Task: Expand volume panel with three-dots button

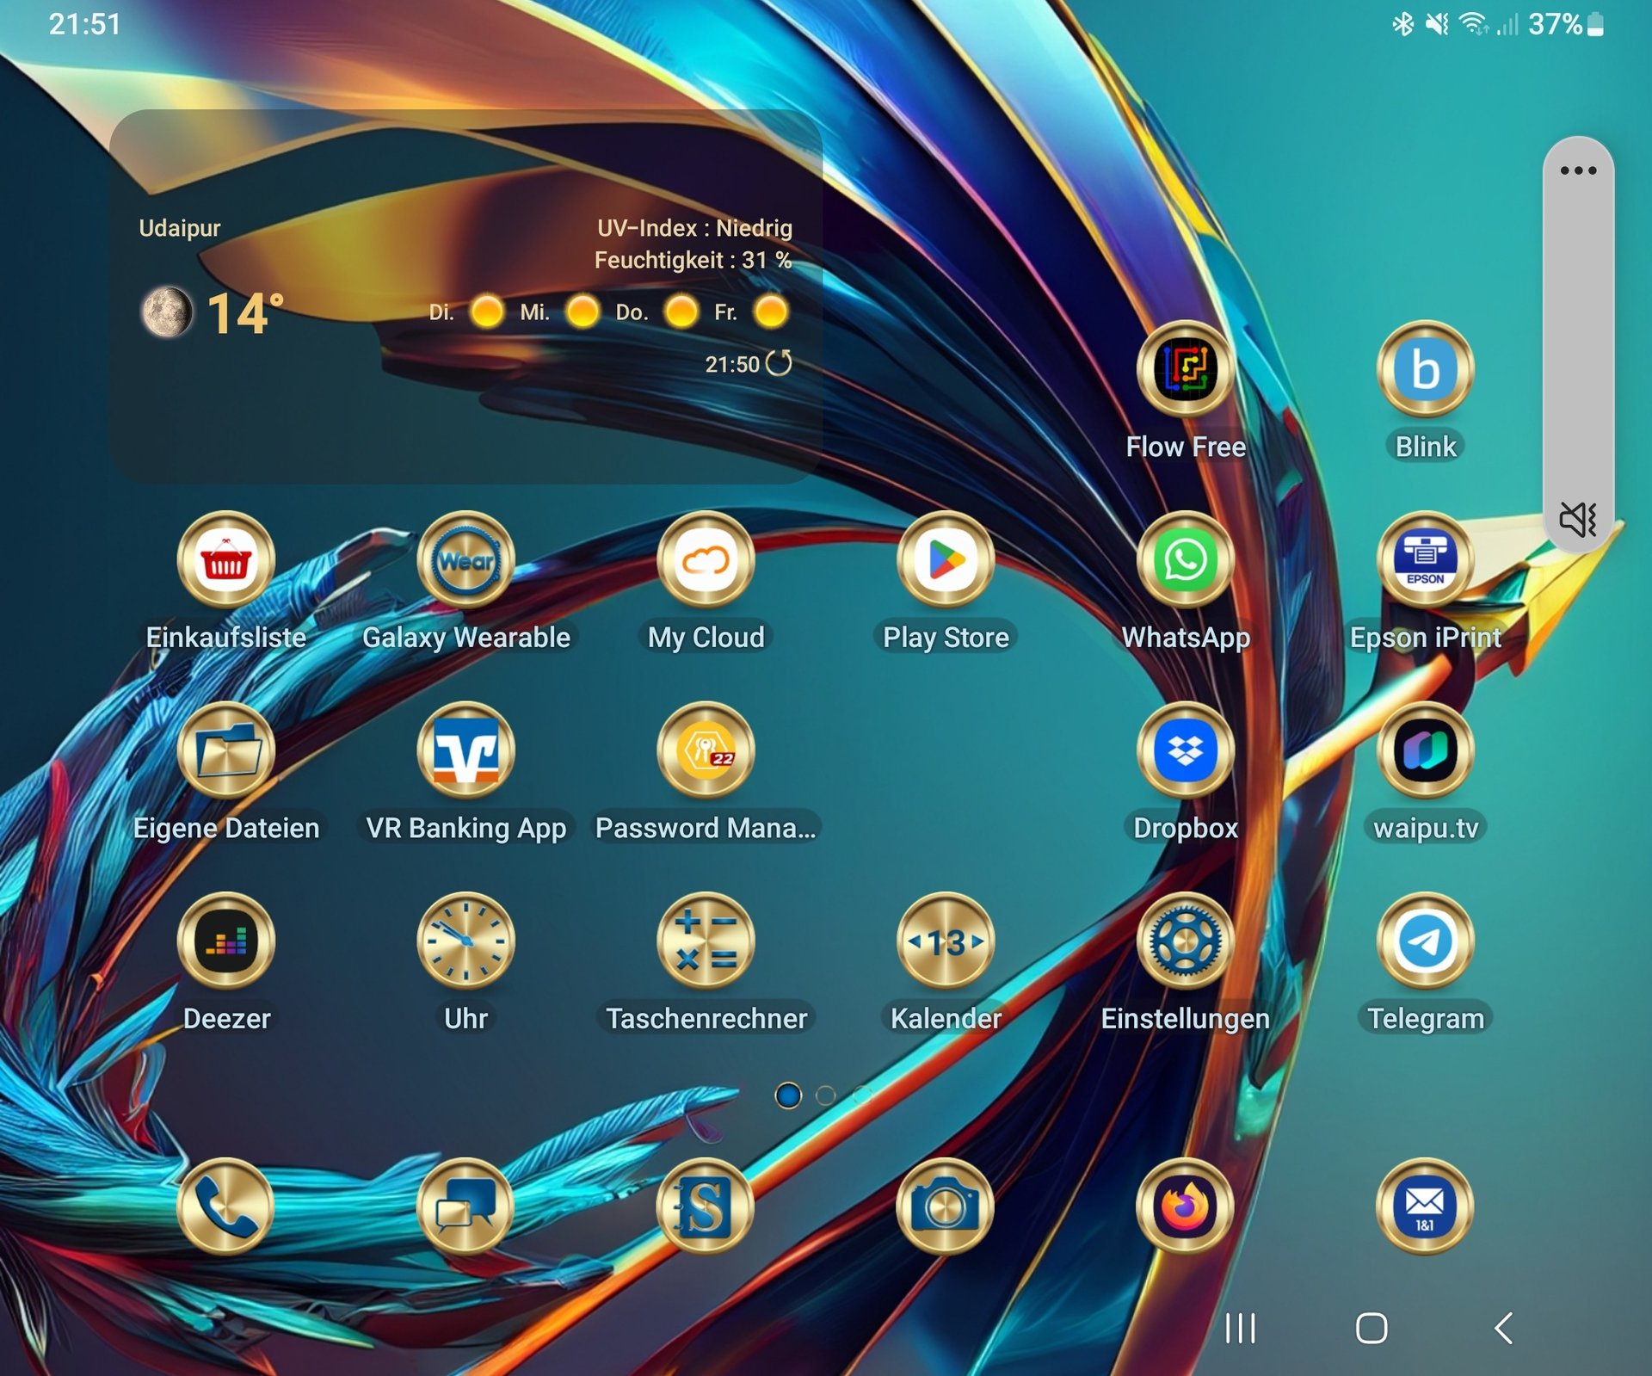Action: [x=1578, y=170]
